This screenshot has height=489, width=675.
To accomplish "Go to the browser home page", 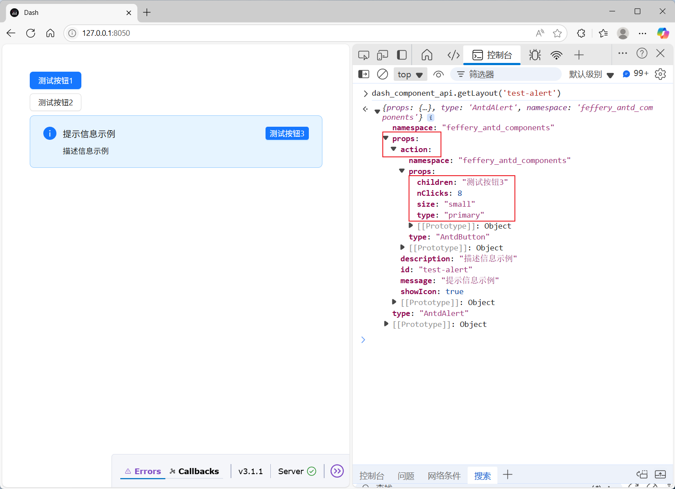I will point(50,33).
